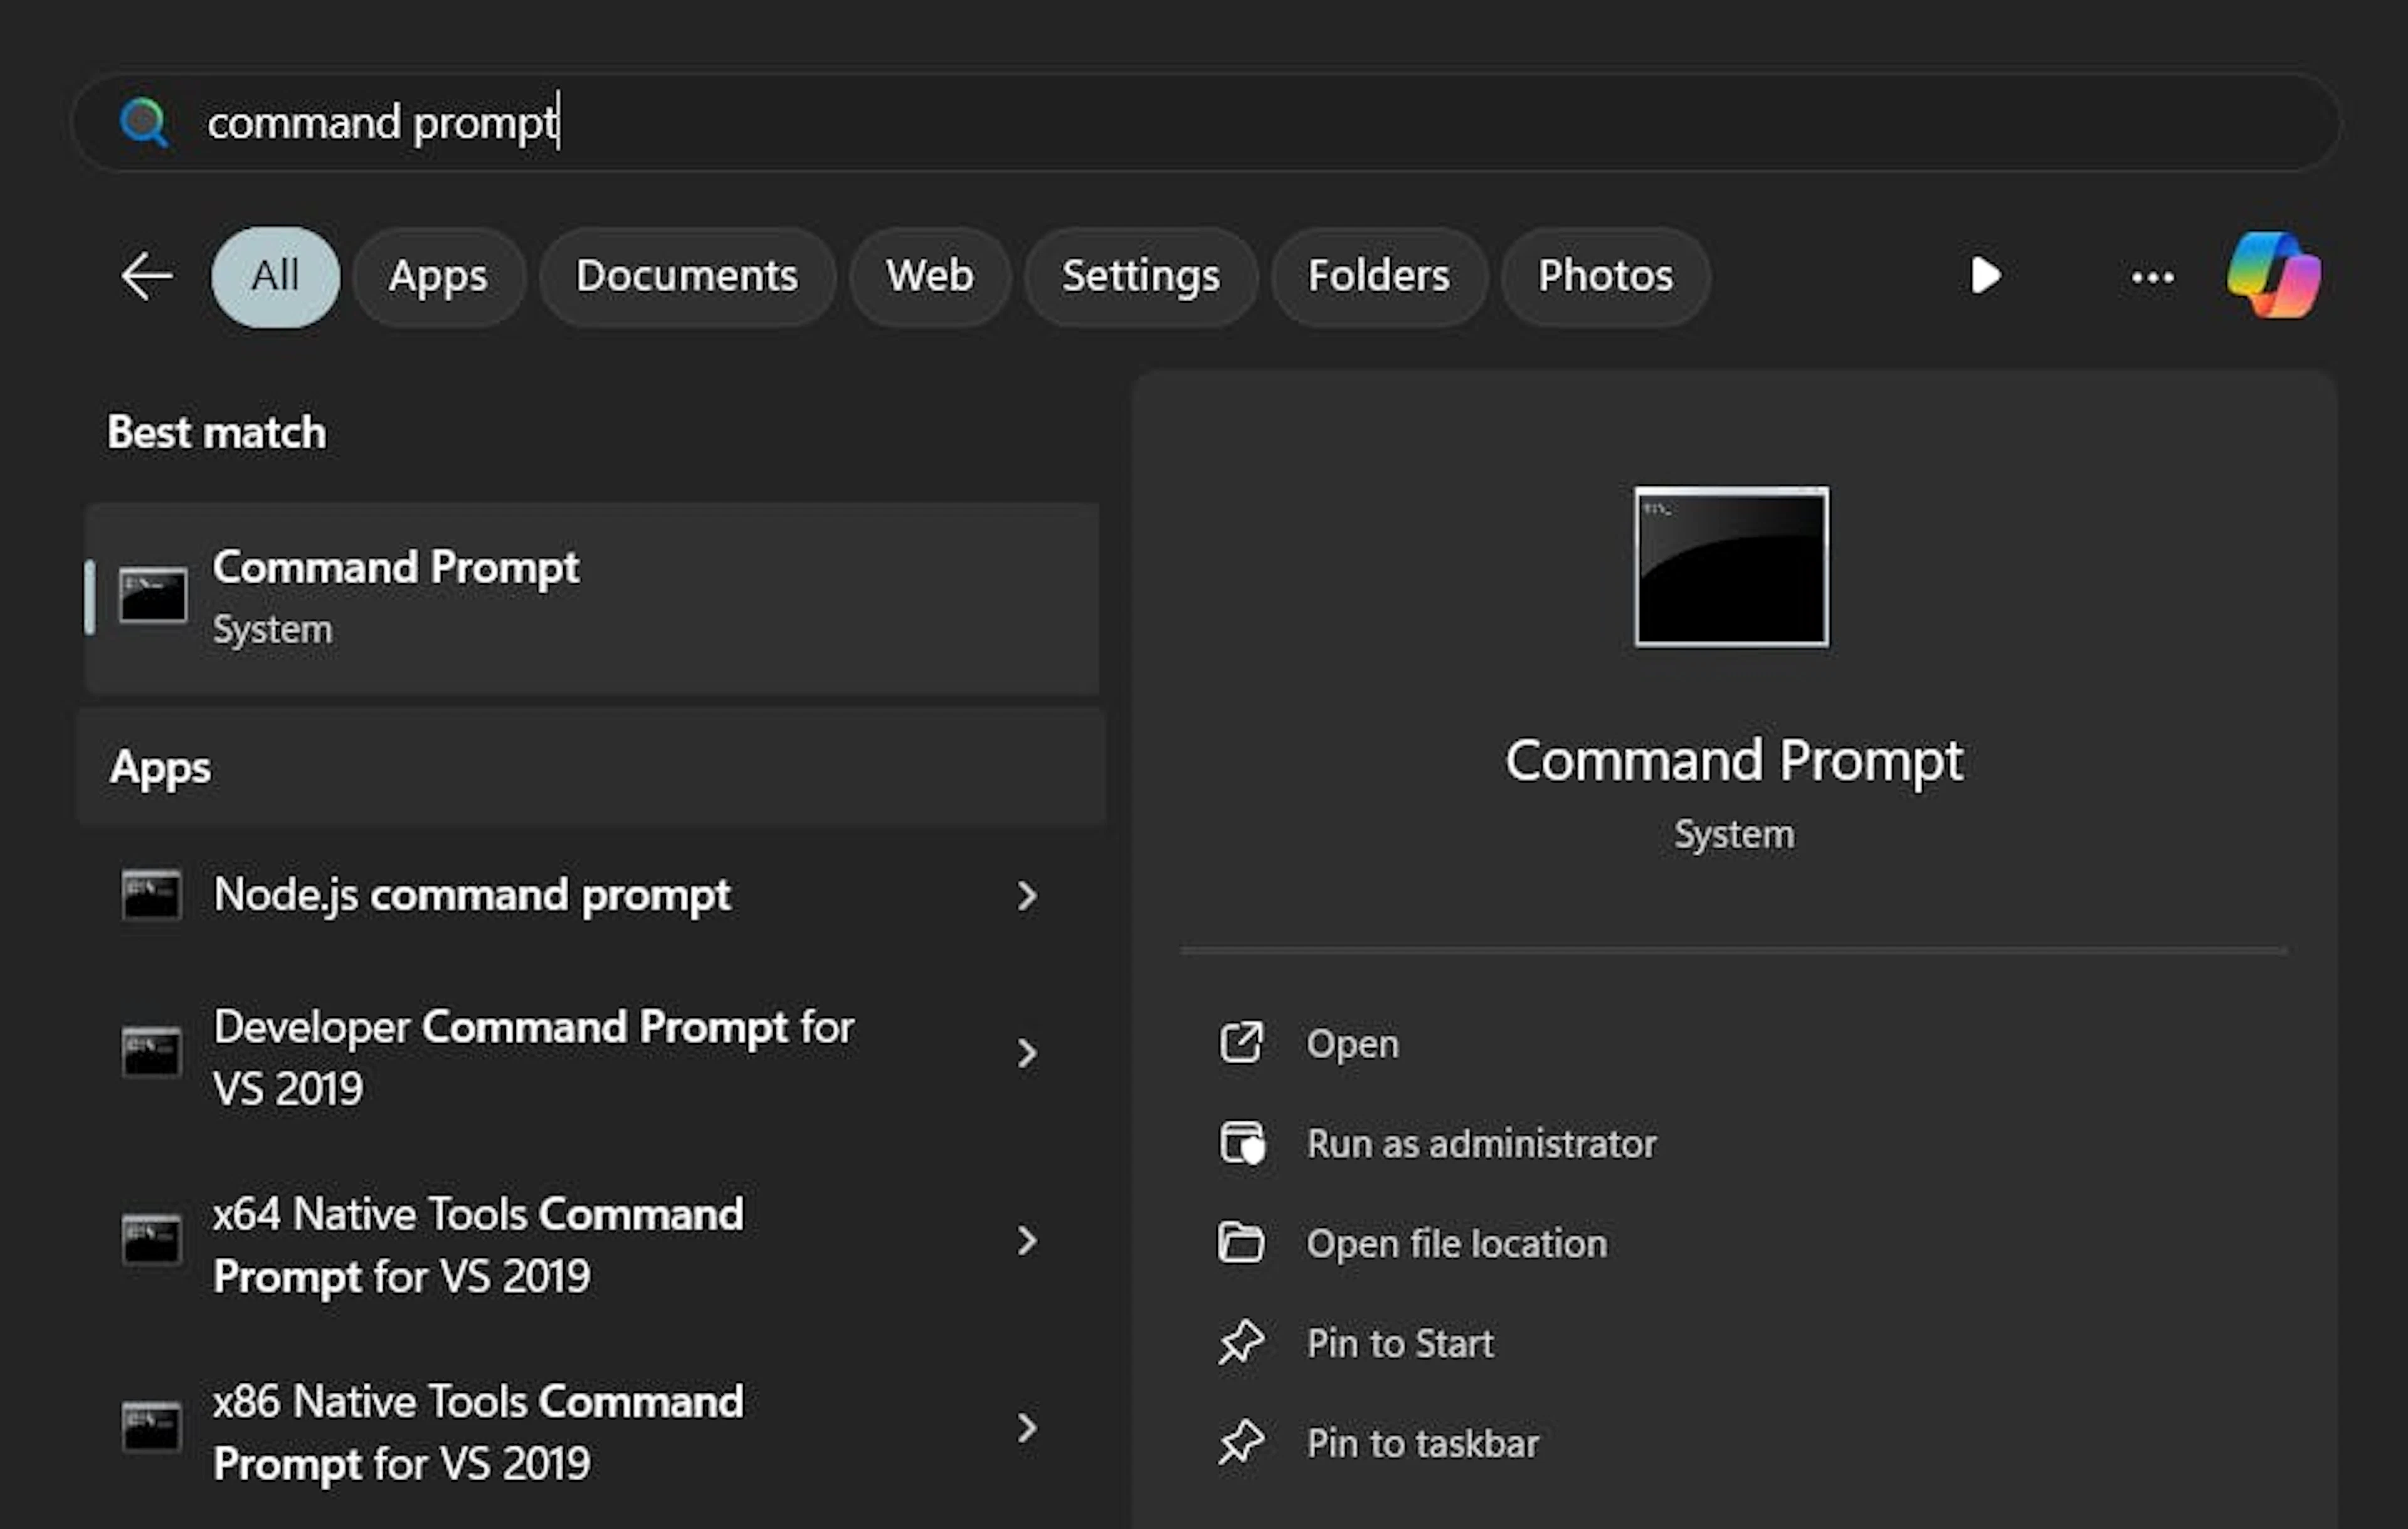This screenshot has height=1529, width=2408.
Task: Switch to the Apps filter tab
Action: [x=438, y=277]
